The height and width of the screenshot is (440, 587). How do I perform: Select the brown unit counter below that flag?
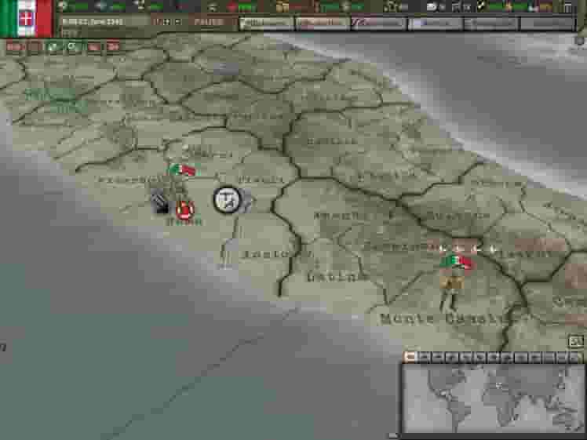pyautogui.click(x=452, y=283)
